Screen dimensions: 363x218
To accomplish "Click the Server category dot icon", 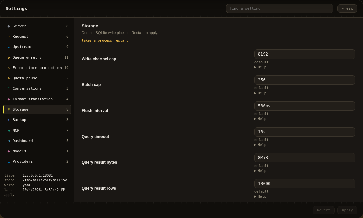I will (9, 26).
